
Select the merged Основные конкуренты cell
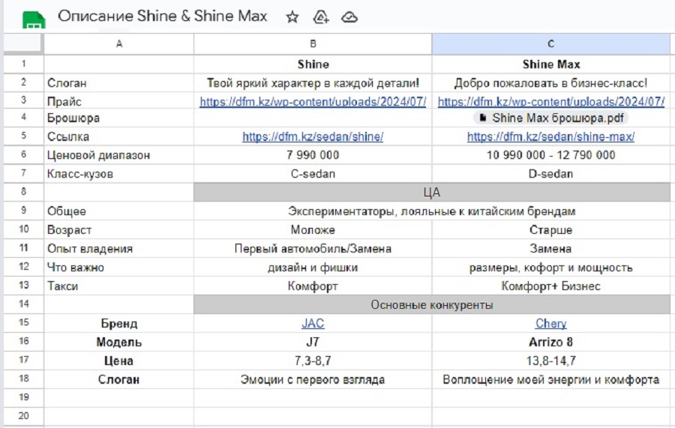431,305
